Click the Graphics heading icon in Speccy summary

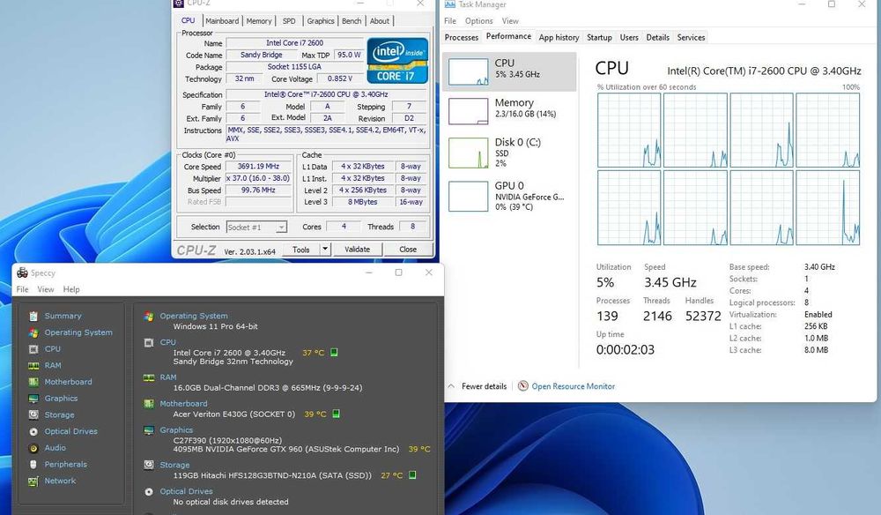[x=149, y=430]
